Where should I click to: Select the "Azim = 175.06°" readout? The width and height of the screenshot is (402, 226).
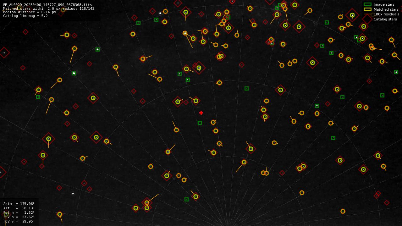pyautogui.click(x=19, y=204)
